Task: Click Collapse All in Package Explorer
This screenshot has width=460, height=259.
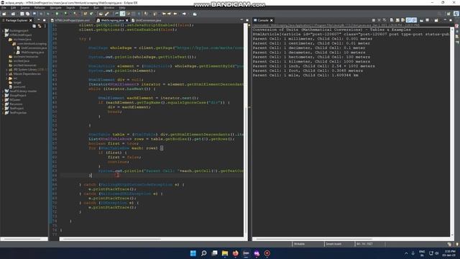Action: pos(34,26)
